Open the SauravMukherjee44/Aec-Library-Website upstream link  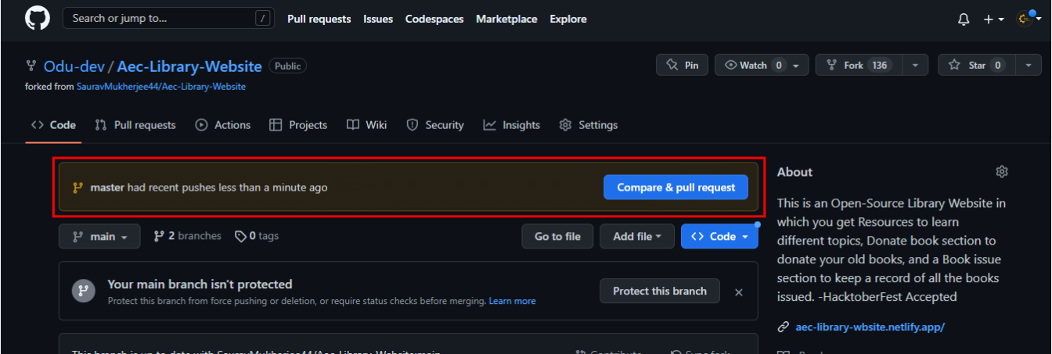pyautogui.click(x=161, y=87)
